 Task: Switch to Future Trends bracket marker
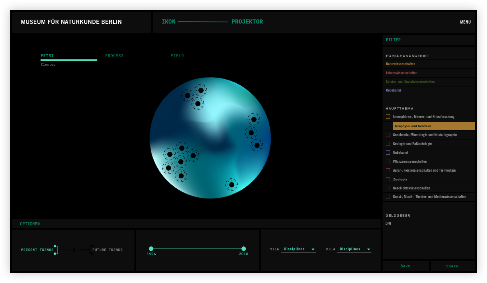click(x=91, y=250)
